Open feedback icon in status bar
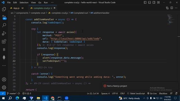This screenshot has width=180, height=101. click(171, 93)
